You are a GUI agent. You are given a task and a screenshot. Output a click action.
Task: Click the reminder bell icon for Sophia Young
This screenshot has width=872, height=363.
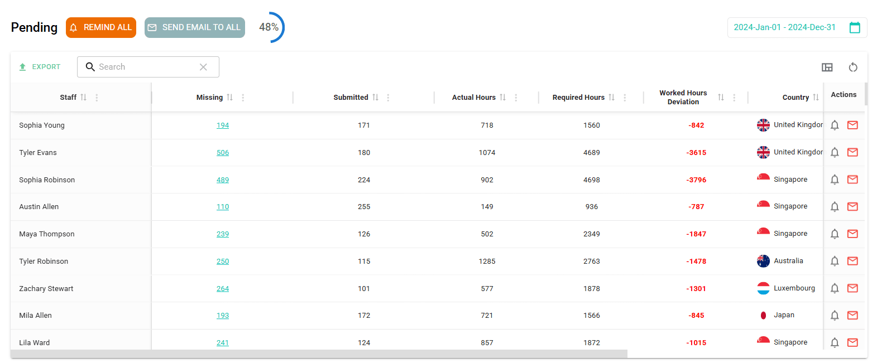[835, 125]
